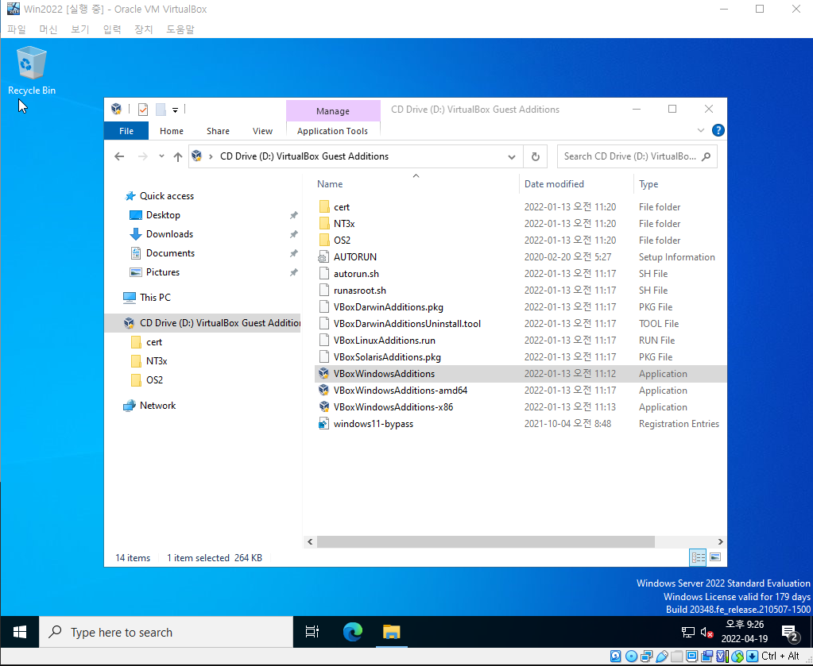The width and height of the screenshot is (813, 666).
Task: Select VBoxWindowsAdditions-x86 application
Action: pyautogui.click(x=393, y=407)
